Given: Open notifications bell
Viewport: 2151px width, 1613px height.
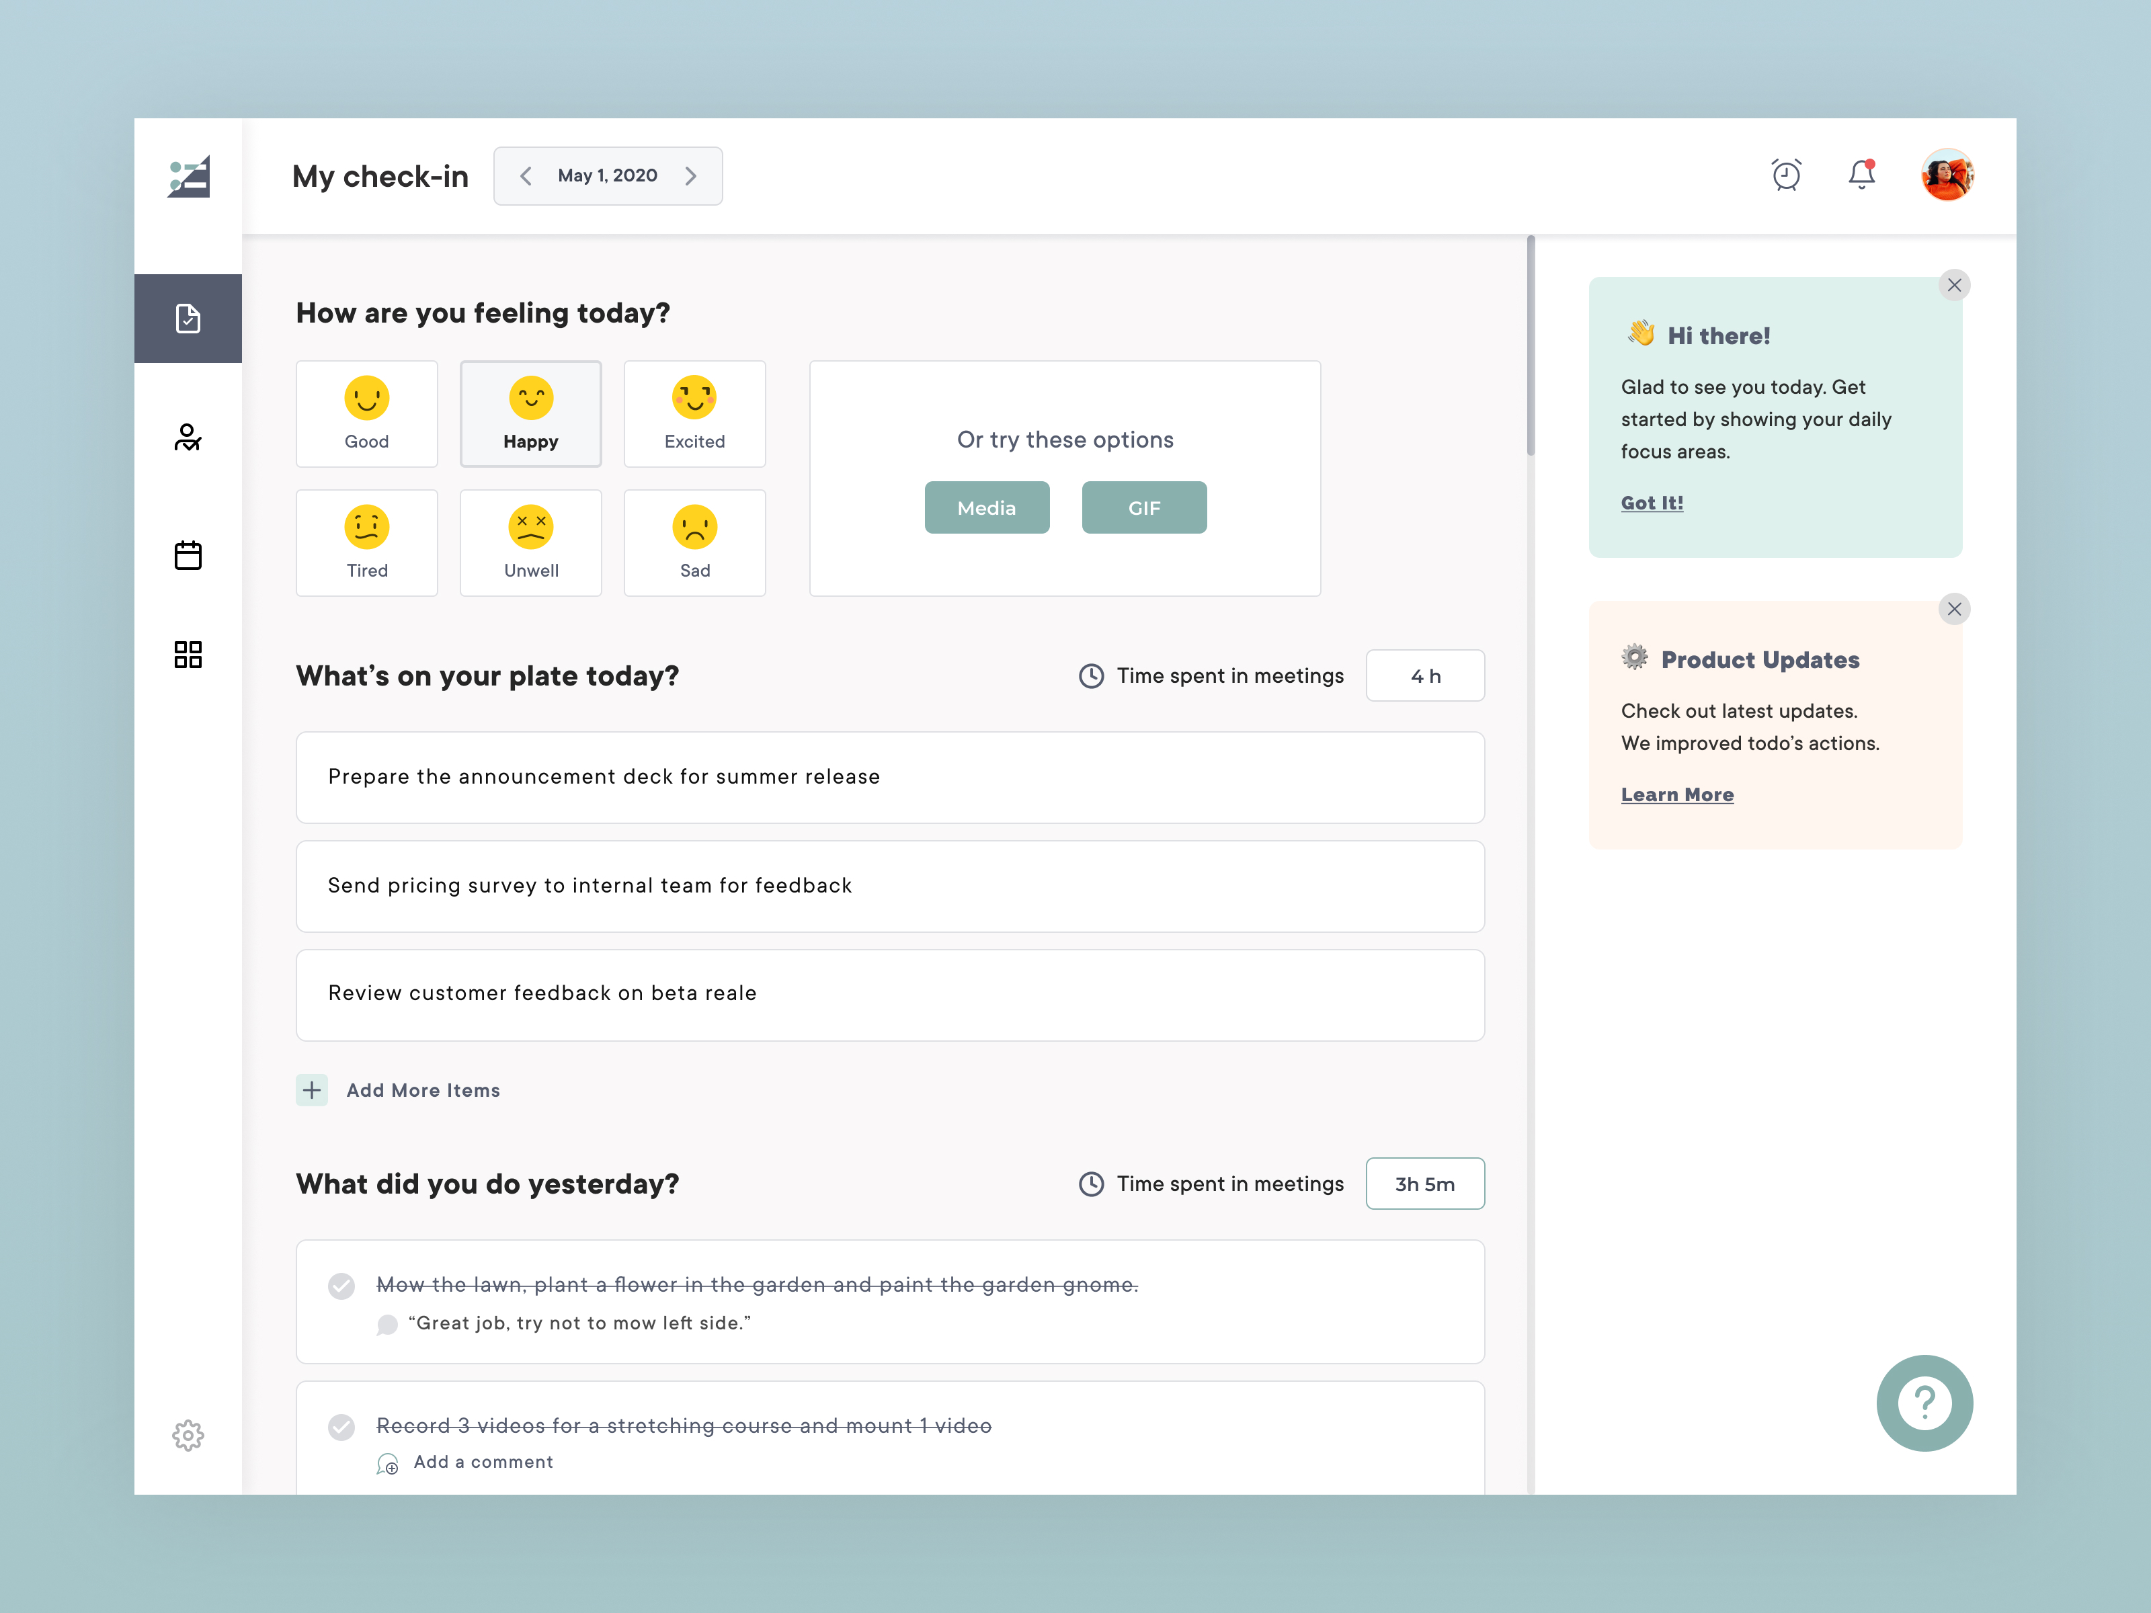Looking at the screenshot, I should click(1861, 175).
